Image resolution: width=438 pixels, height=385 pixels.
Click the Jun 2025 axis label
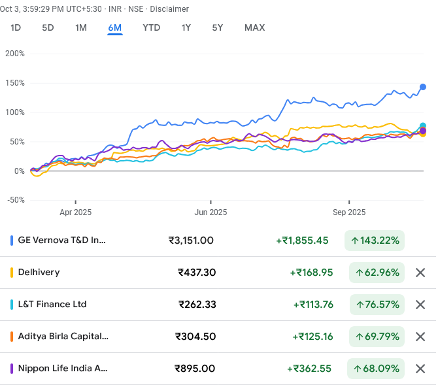(211, 212)
